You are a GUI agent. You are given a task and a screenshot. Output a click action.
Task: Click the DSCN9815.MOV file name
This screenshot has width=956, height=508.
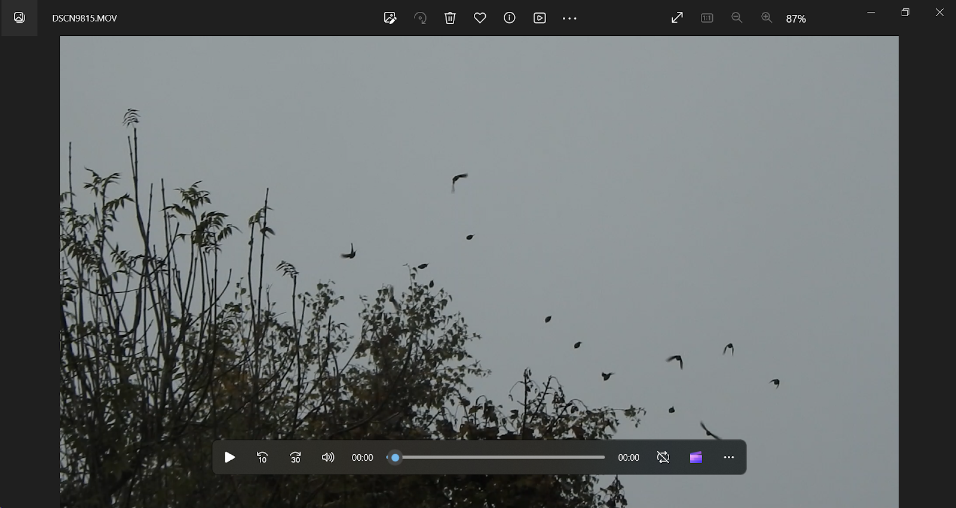[84, 19]
